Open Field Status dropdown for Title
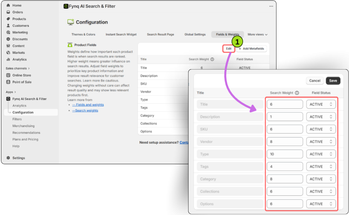Screen dimensions: 349x215 (x=321, y=104)
